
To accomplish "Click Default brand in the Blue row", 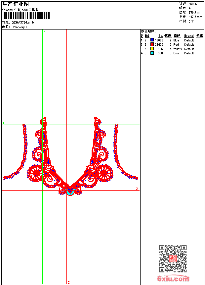I will 189,40.
